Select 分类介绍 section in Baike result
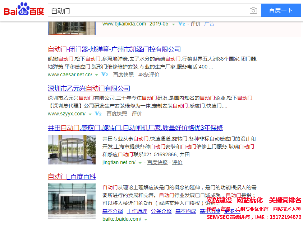This screenshot has width=303, height=225. coord(161,211)
